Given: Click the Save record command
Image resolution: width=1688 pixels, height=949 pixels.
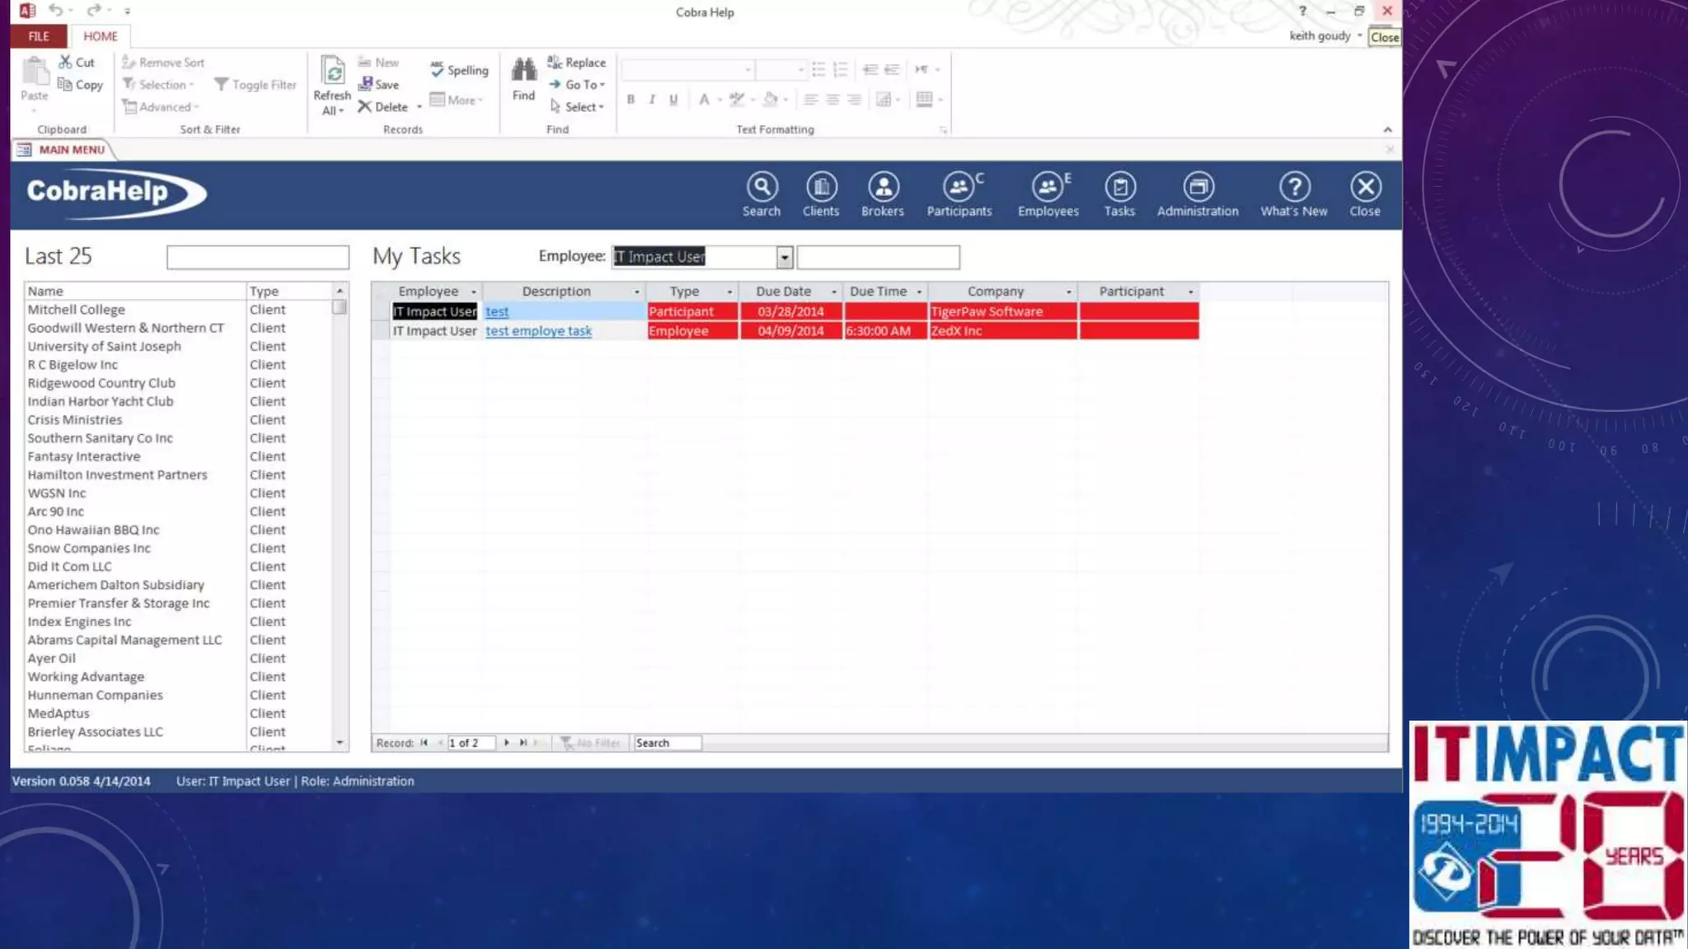Looking at the screenshot, I should click(379, 84).
